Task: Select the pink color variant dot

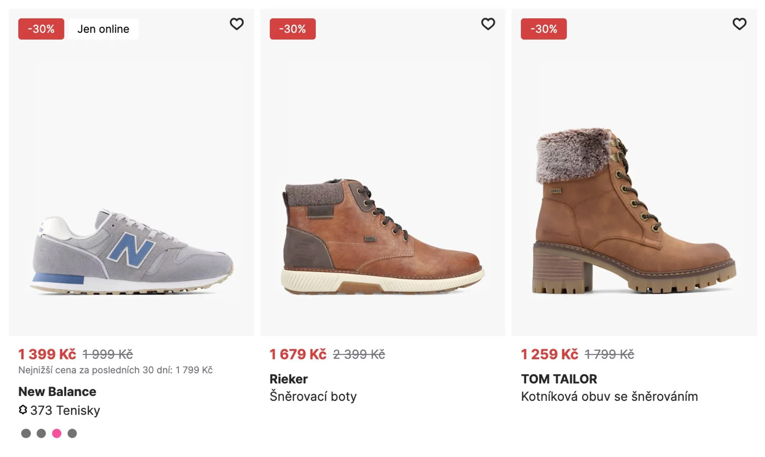Action: tap(57, 433)
